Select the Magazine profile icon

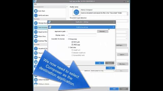click(36, 53)
